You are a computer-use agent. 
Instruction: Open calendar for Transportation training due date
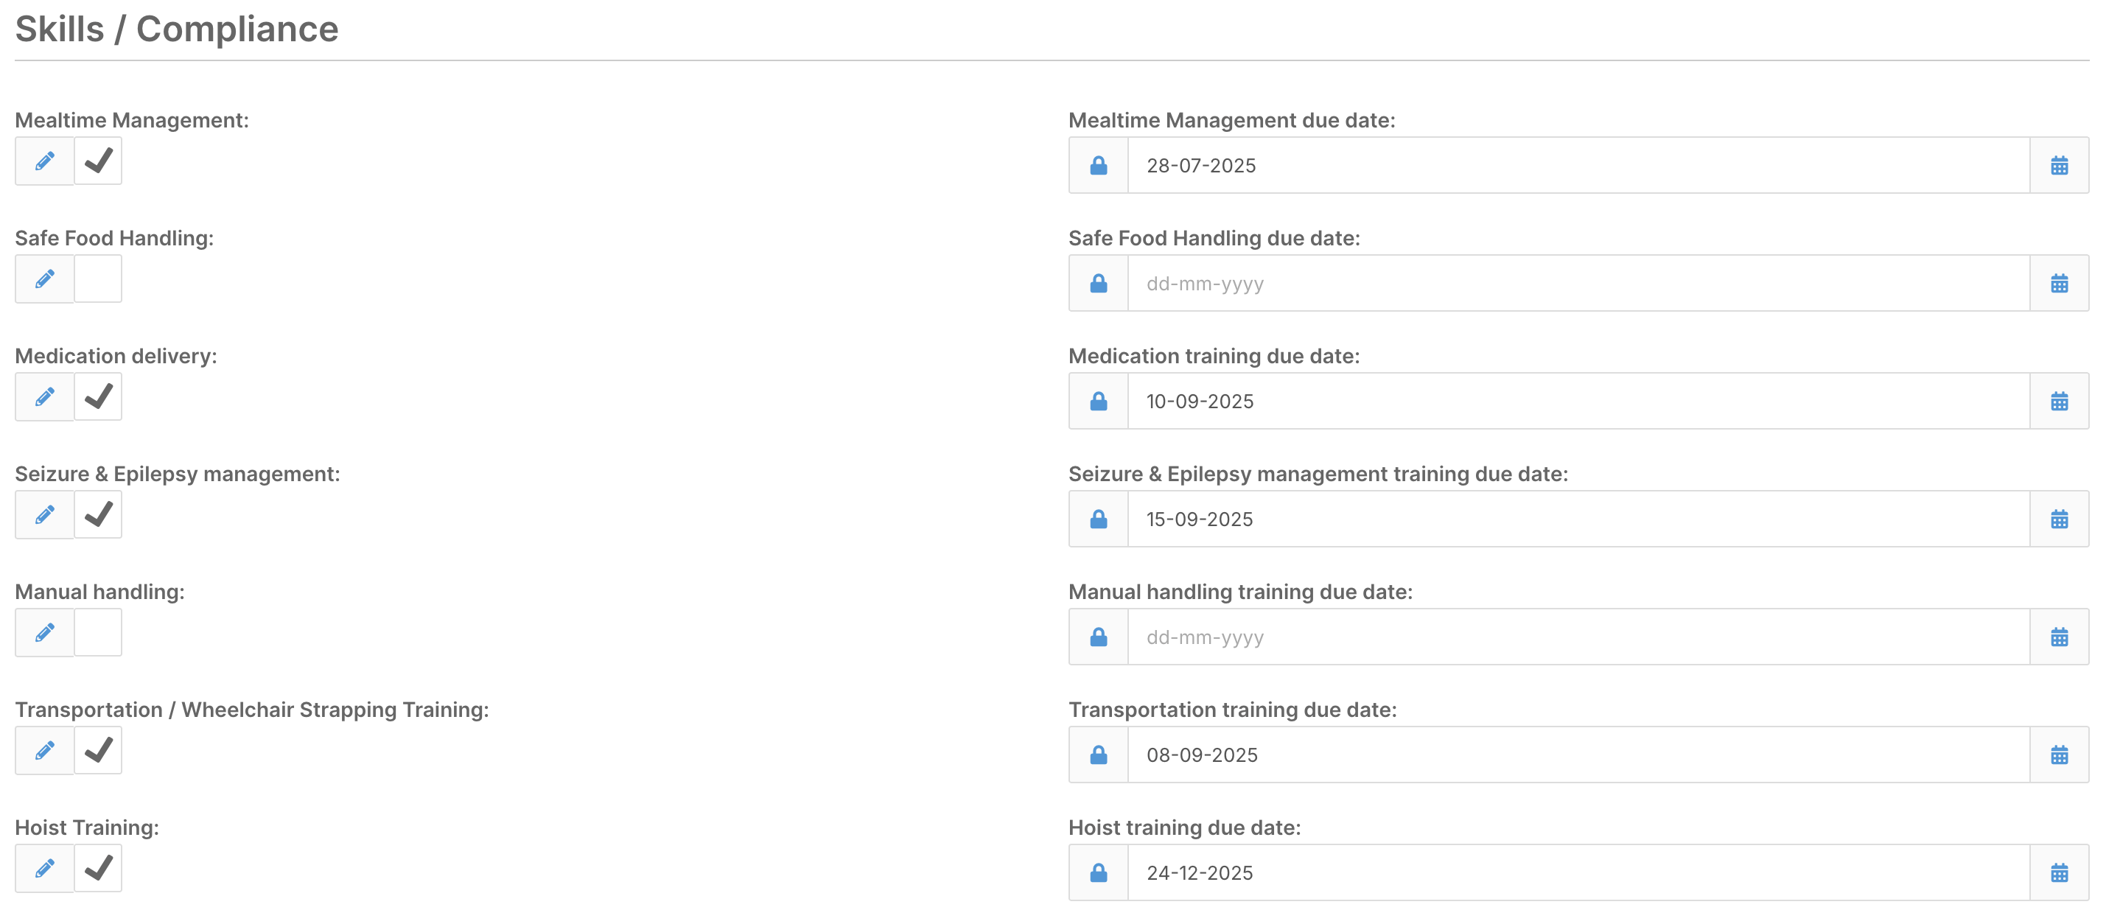coord(2059,754)
